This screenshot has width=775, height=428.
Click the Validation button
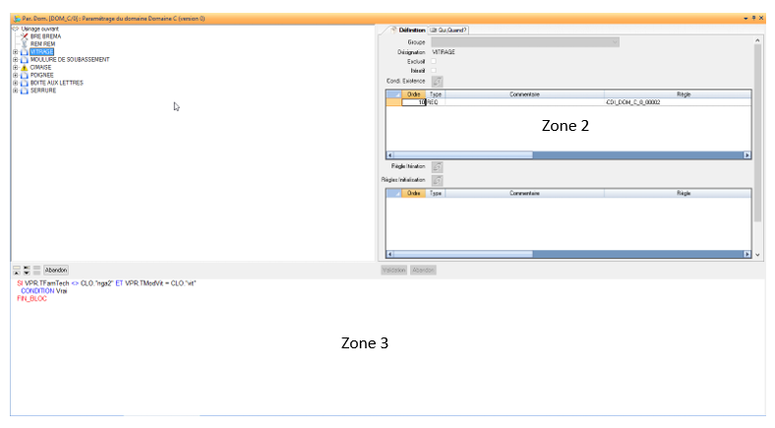click(393, 270)
